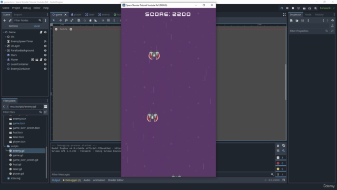Image resolution: width=337 pixels, height=190 pixels.
Task: Open the Debug menu
Action: click(27, 8)
